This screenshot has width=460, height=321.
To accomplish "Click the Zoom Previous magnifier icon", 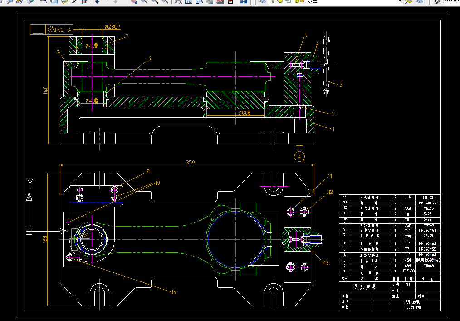I will [x=165, y=1].
